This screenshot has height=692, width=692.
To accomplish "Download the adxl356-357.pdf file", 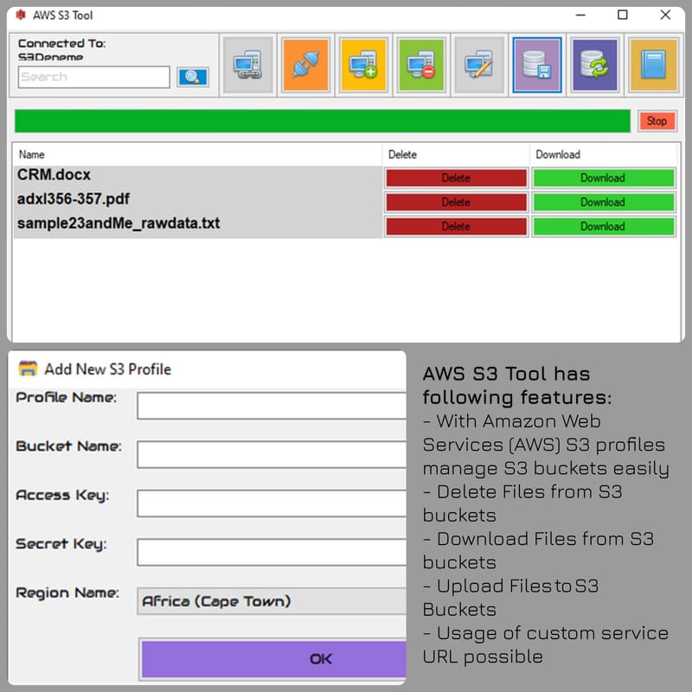I will 603,202.
